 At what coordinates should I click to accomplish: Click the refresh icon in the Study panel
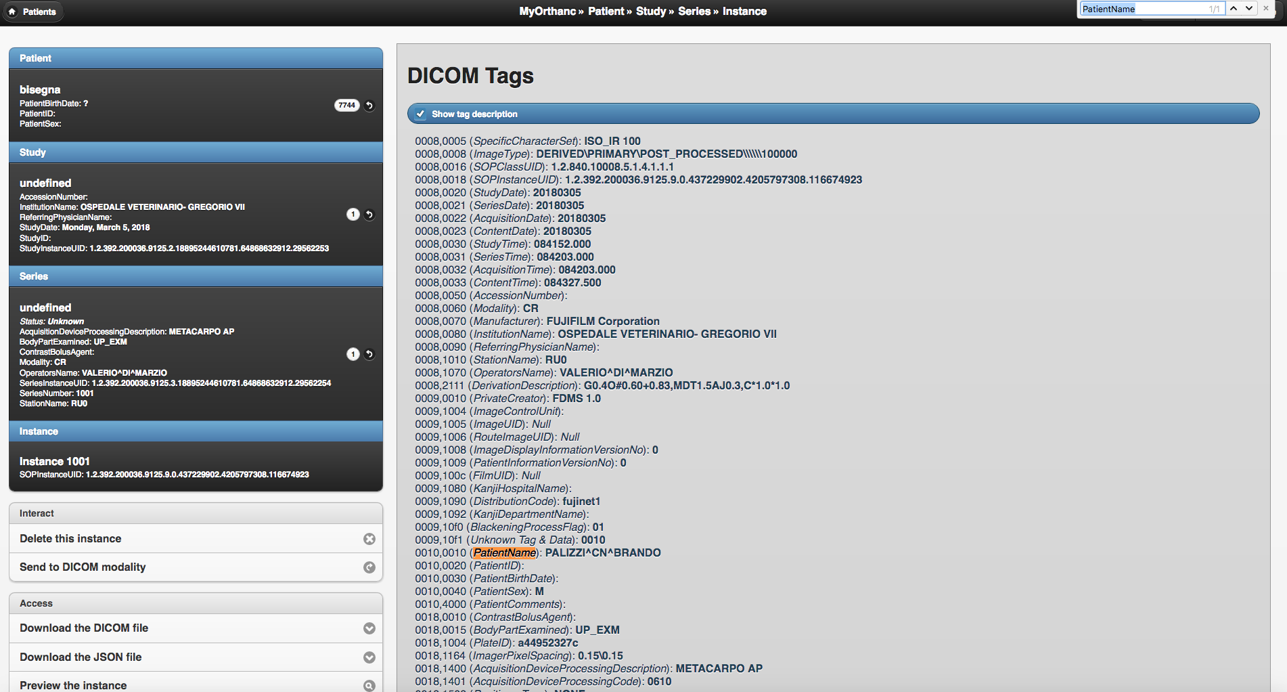(x=369, y=214)
